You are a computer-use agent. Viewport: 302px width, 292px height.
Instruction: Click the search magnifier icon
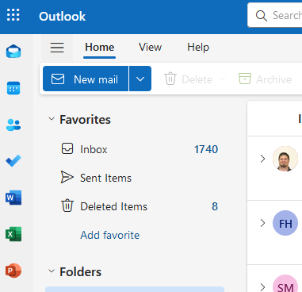click(x=262, y=16)
